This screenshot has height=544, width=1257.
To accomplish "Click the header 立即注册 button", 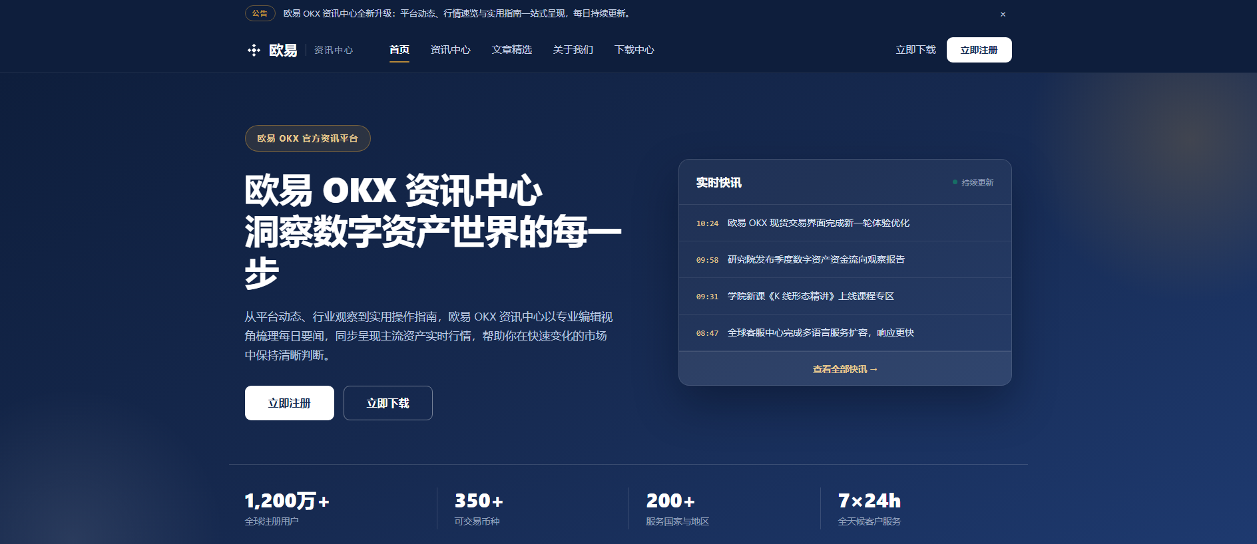I will coord(979,50).
